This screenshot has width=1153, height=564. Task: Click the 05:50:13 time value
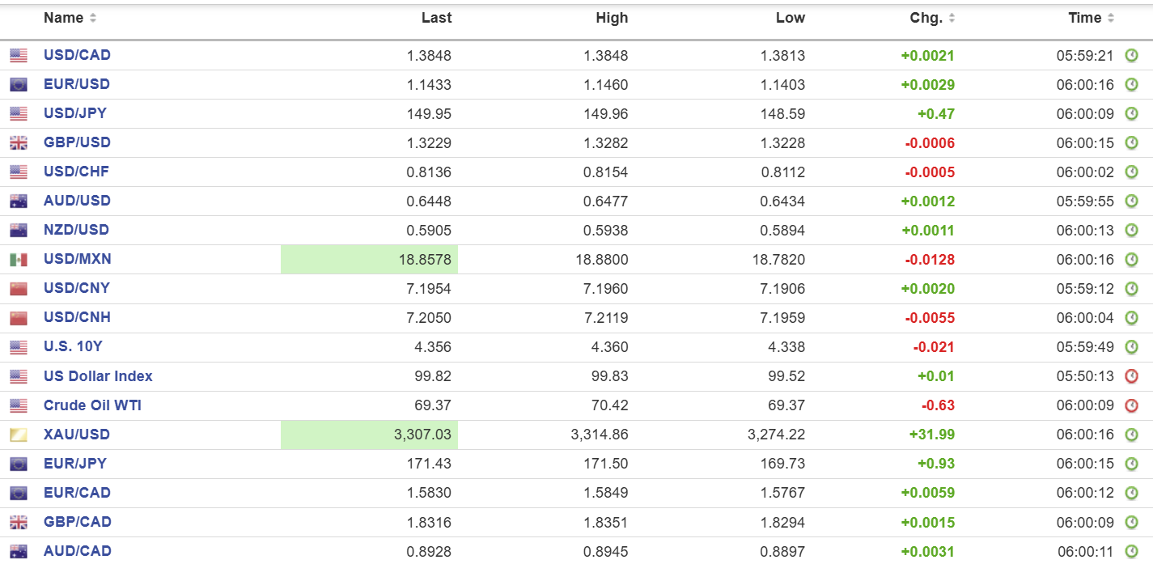(1085, 376)
